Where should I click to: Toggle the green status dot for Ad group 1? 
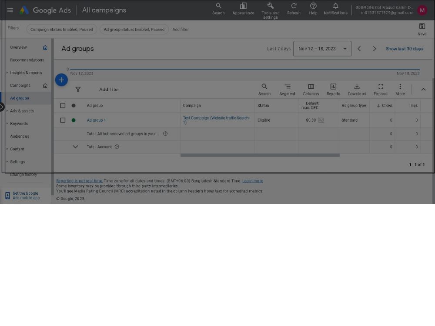[74, 120]
